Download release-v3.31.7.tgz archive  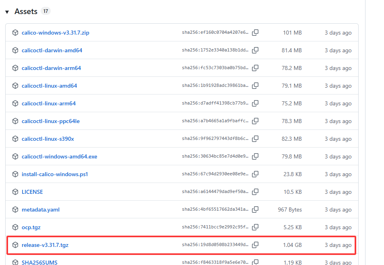pyautogui.click(x=45, y=245)
